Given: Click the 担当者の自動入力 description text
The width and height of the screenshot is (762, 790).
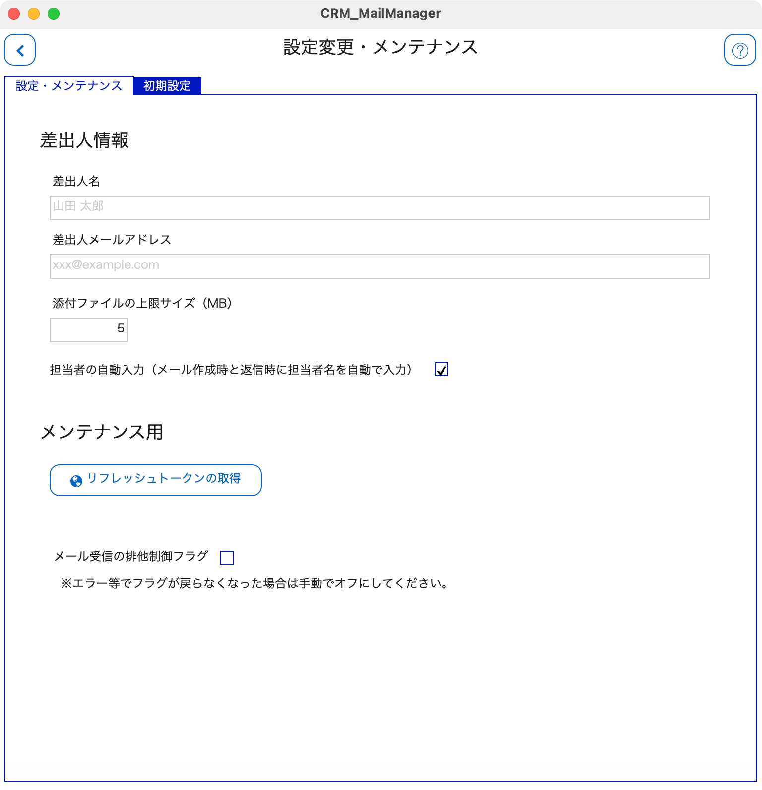Looking at the screenshot, I should 231,370.
